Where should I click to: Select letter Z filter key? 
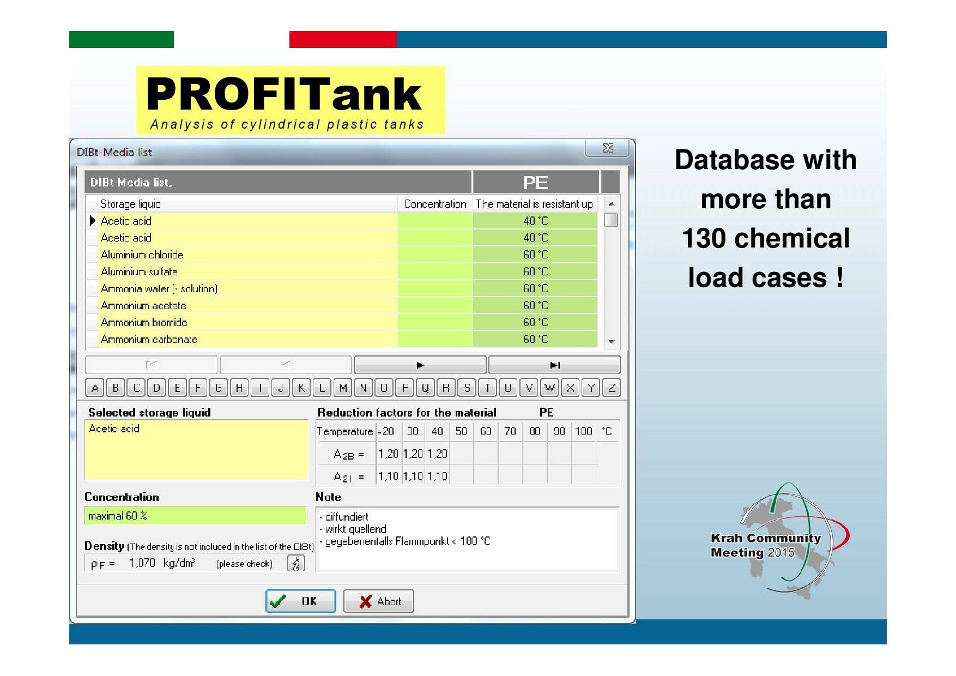tap(612, 388)
